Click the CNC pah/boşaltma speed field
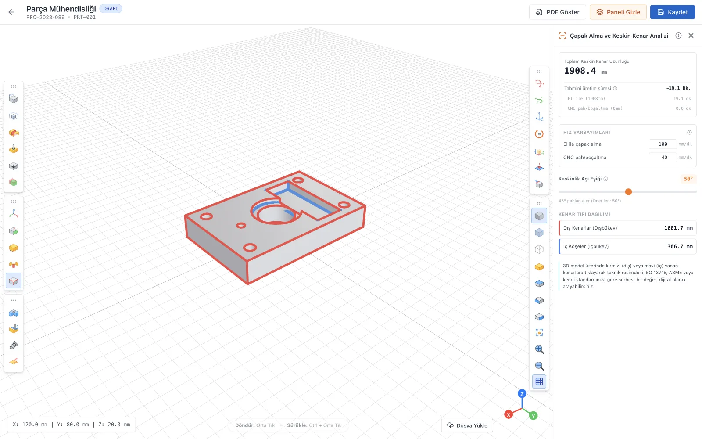702x439 pixels. click(x=663, y=158)
